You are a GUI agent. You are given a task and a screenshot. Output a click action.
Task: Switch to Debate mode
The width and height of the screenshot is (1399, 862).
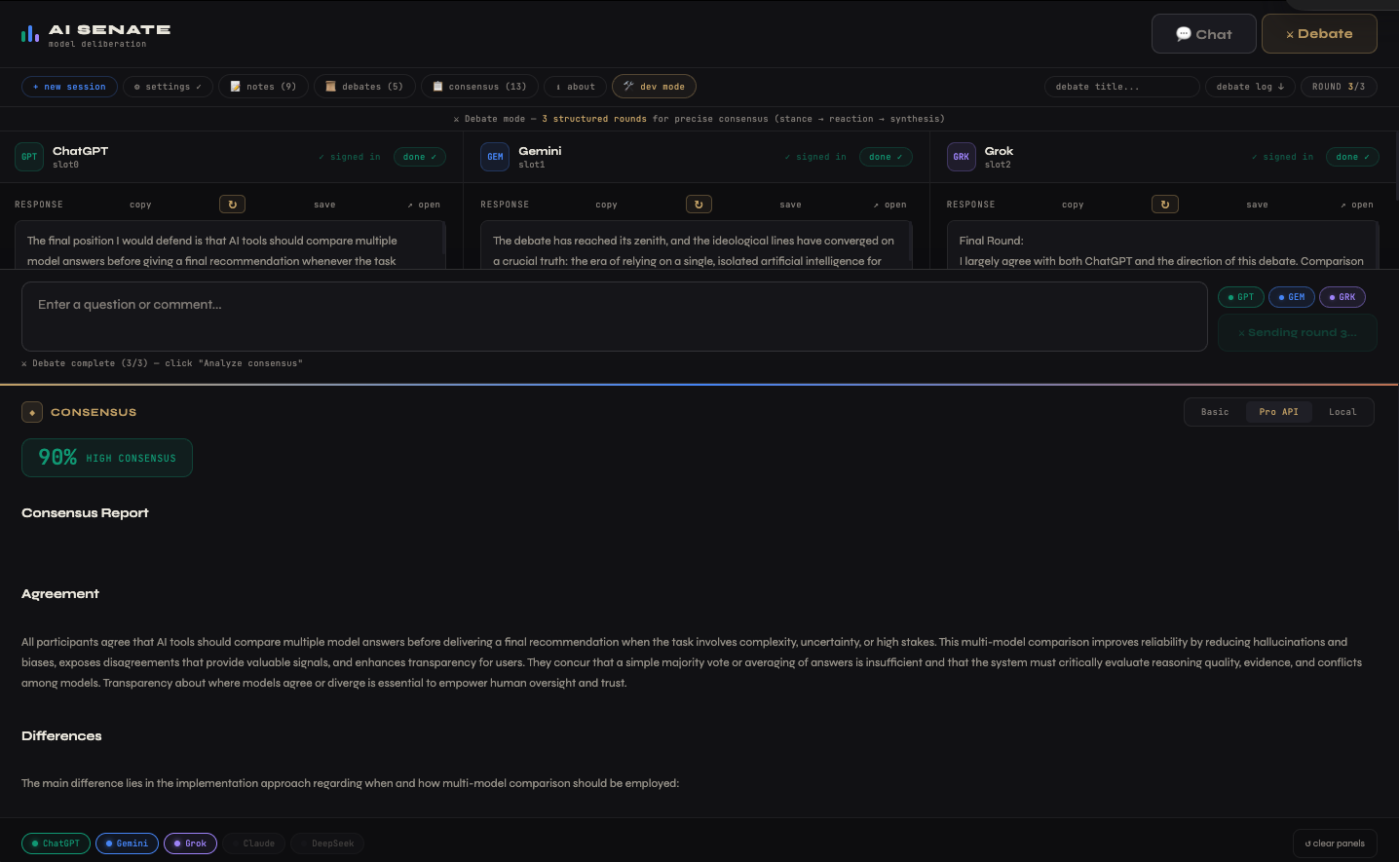[1319, 34]
